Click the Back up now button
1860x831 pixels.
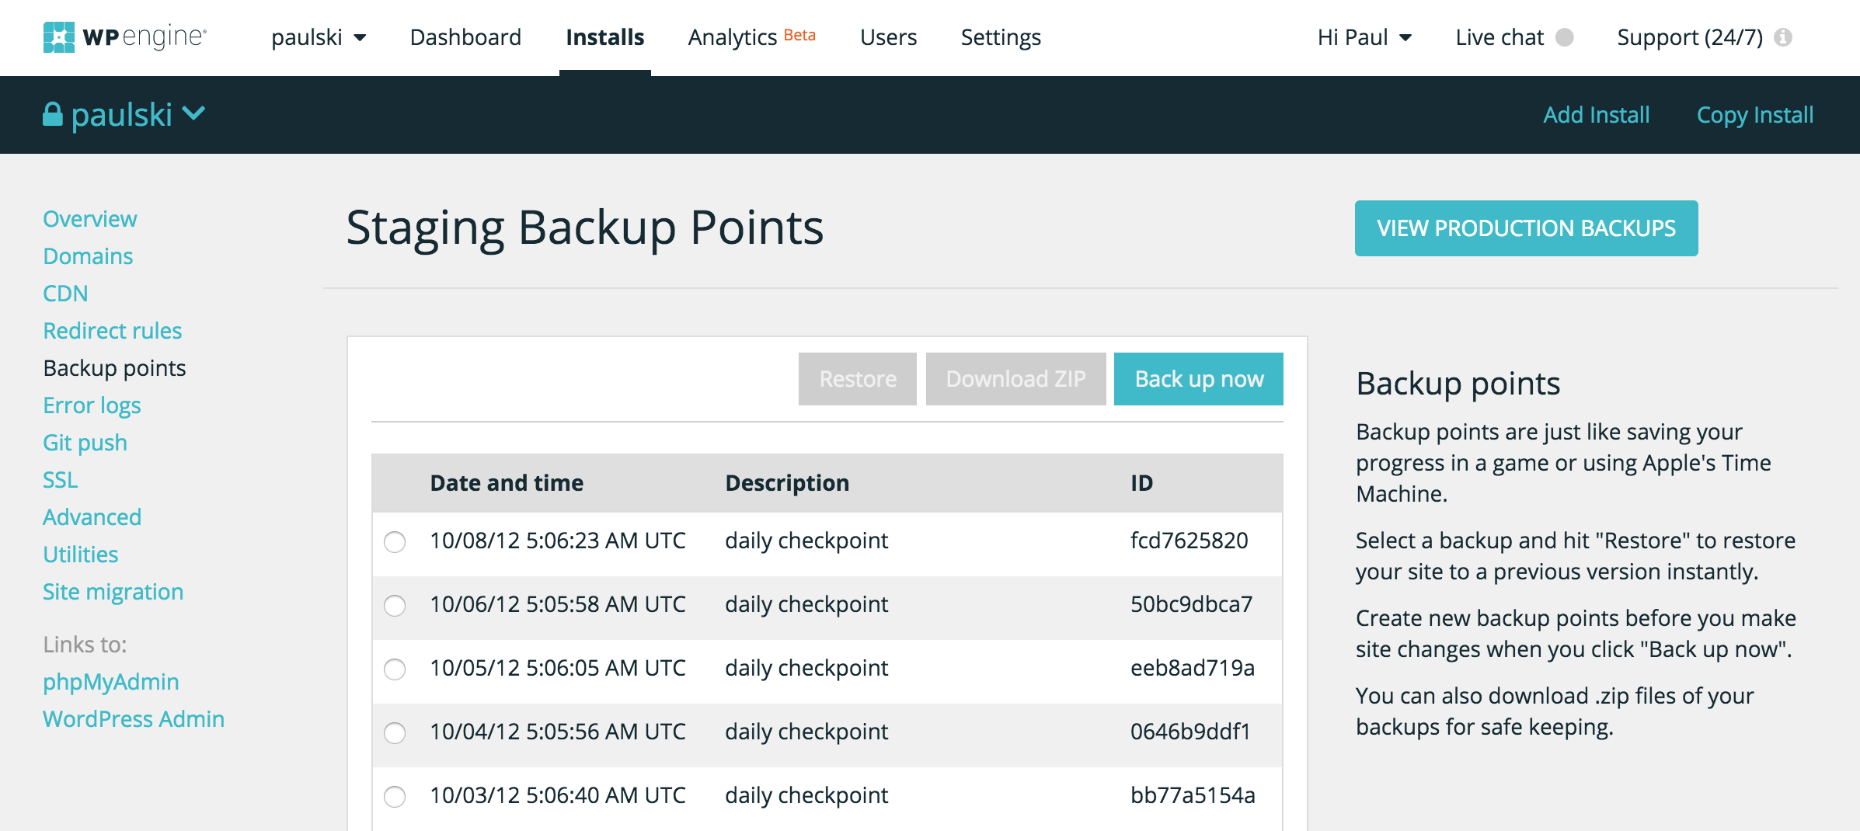(x=1198, y=379)
